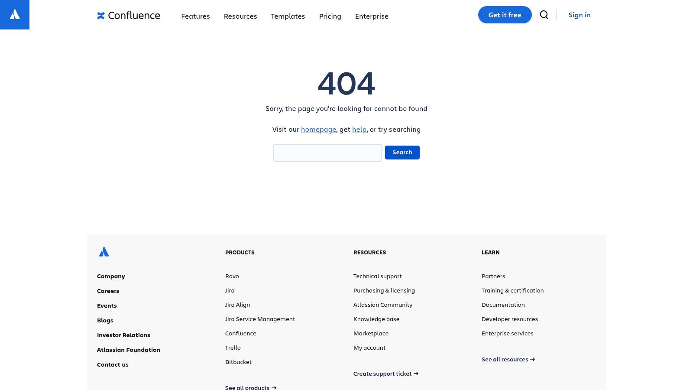The width and height of the screenshot is (693, 390).
Task: Open the Bitbucket product link
Action: (x=238, y=362)
